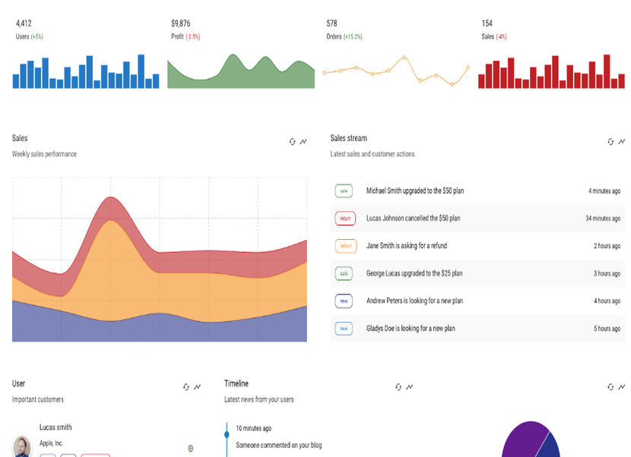Refresh the Sales stream card

[610, 141]
